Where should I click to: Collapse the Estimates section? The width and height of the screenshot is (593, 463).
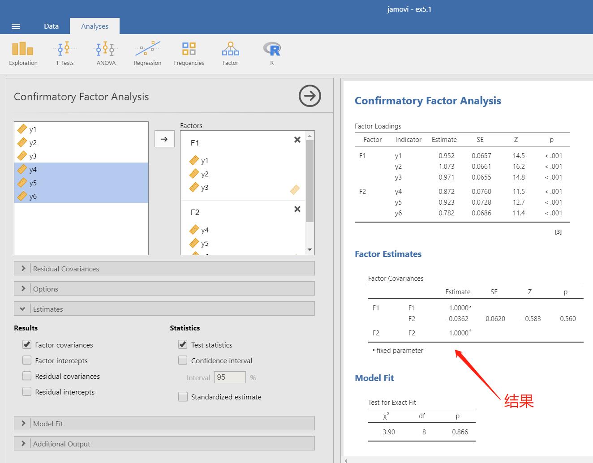[x=164, y=309]
